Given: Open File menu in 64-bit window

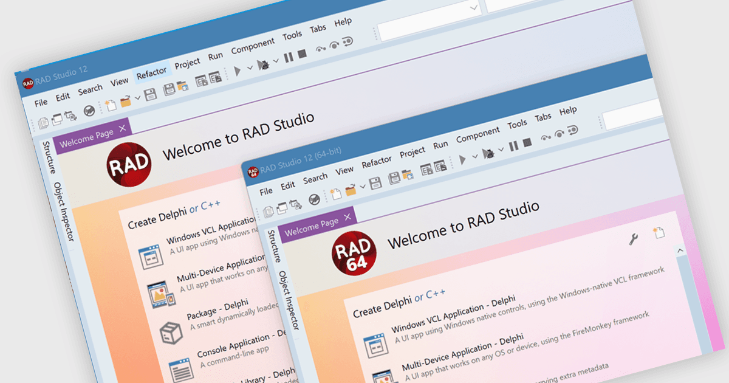Looking at the screenshot, I should click(x=266, y=191).
